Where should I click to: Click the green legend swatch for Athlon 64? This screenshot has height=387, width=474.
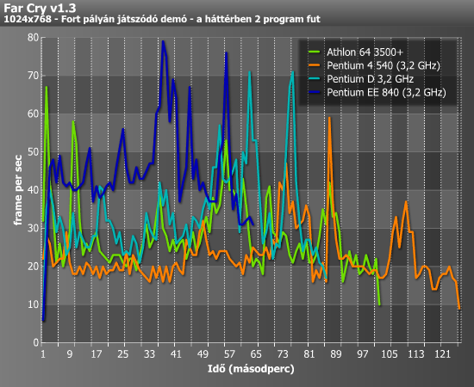(314, 52)
